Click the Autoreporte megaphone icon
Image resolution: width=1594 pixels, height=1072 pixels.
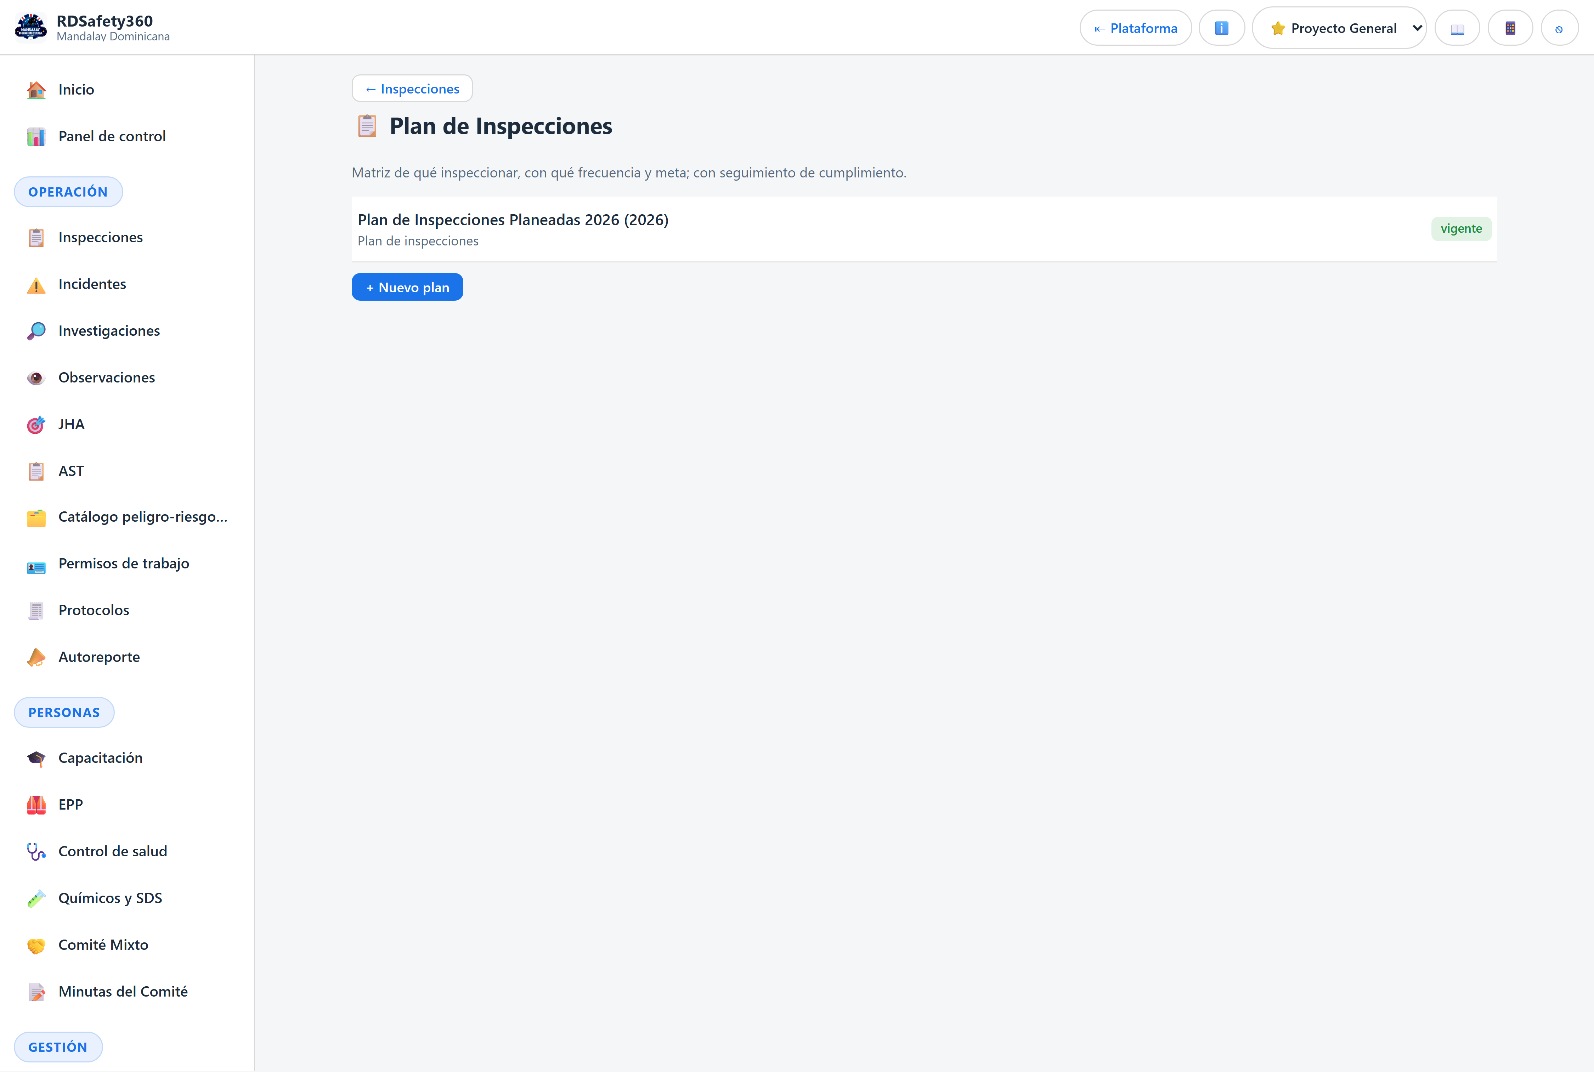[36, 657]
